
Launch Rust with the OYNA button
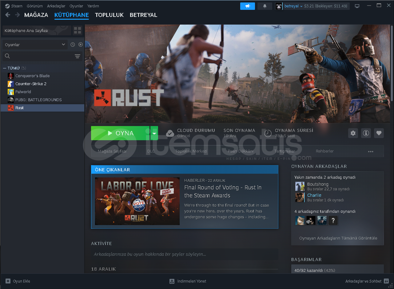pos(120,133)
